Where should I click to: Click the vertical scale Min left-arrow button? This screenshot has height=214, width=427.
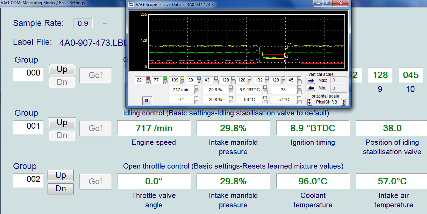[x=311, y=88]
